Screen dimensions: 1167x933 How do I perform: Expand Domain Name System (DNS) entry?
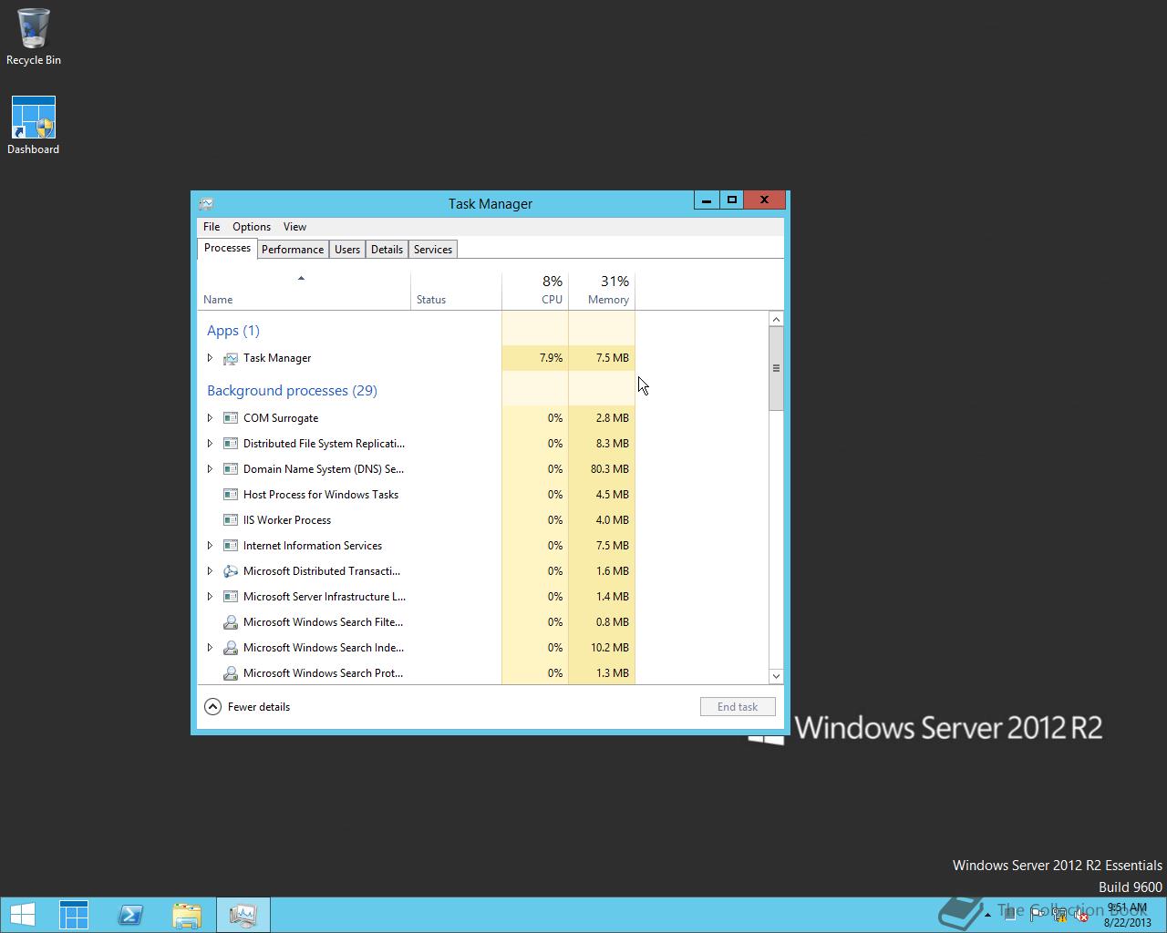click(x=210, y=469)
